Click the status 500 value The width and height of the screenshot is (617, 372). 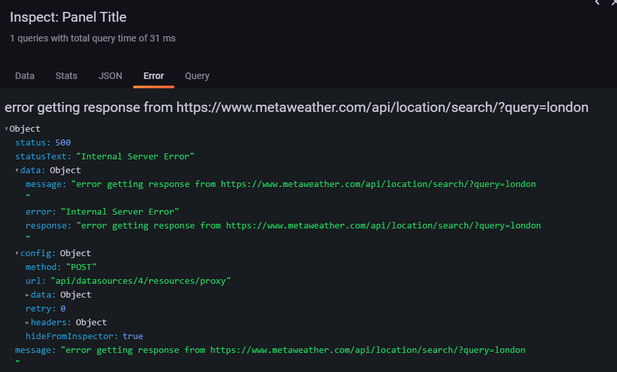[x=63, y=142]
